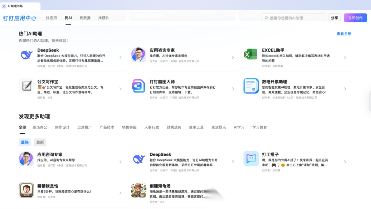Select the 全部 category tab

point(22,127)
